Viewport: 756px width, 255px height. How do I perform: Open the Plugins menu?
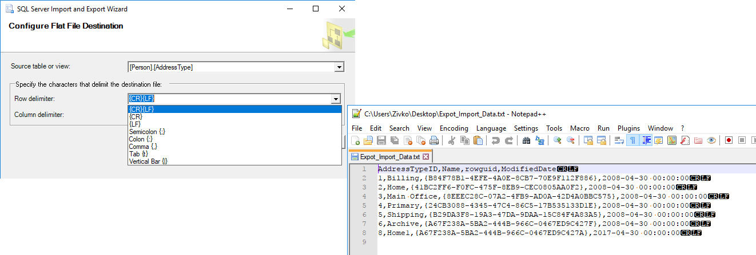click(628, 128)
